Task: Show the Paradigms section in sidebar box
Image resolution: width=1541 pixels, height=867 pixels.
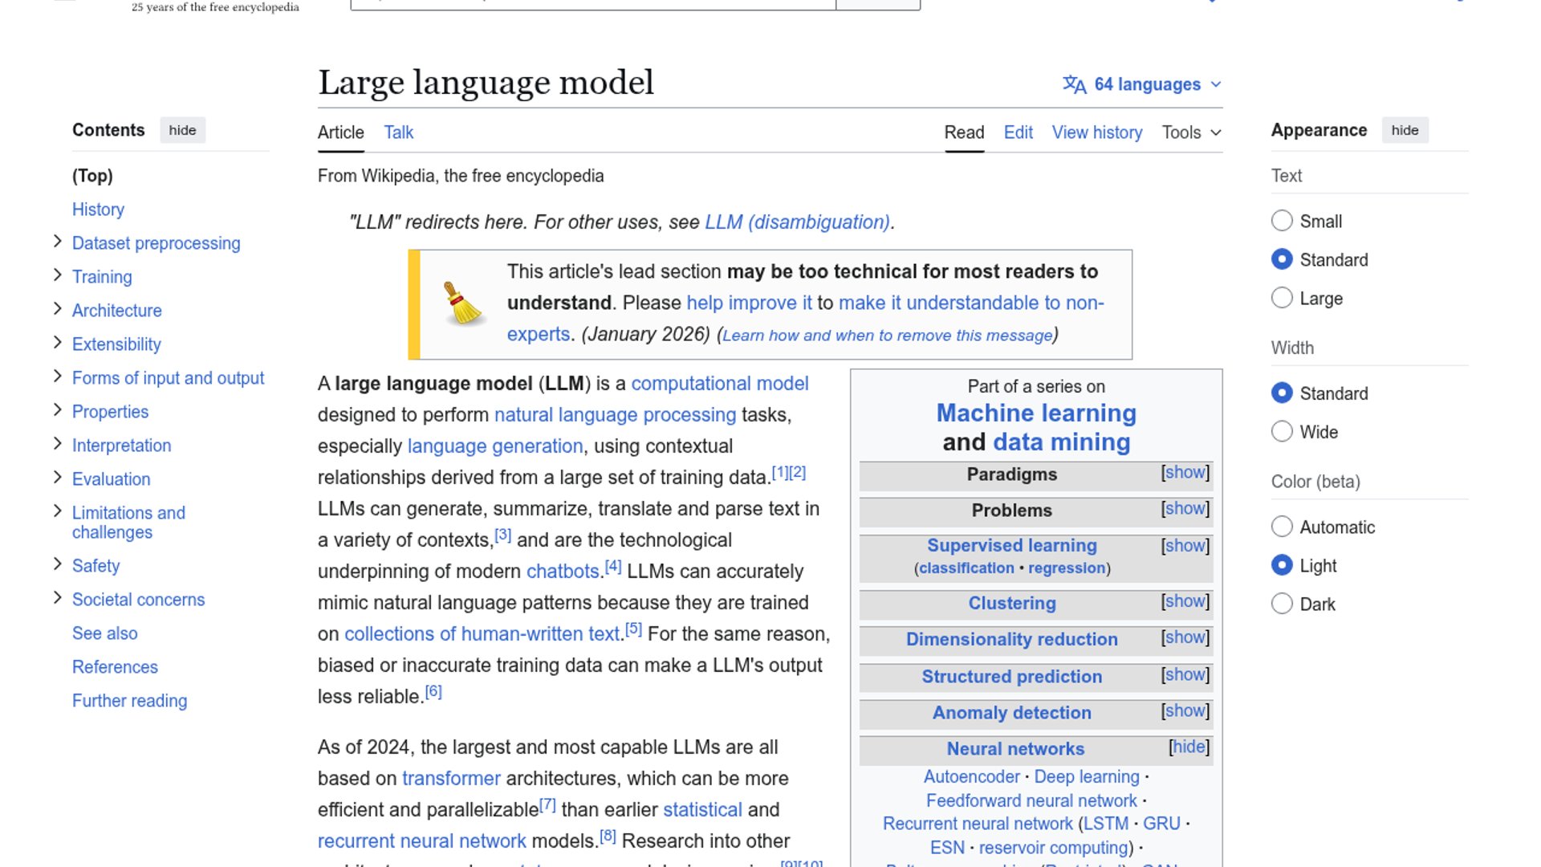Action: pos(1185,473)
